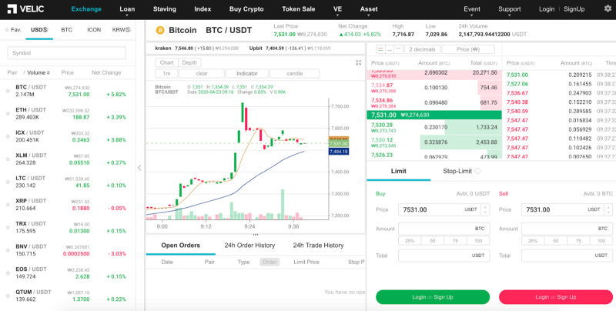
Task: Increase Buy price with up stepper arrow
Action: pyautogui.click(x=486, y=207)
